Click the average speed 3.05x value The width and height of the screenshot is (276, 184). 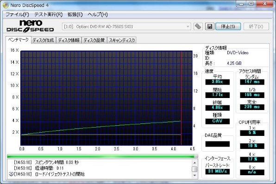[217, 82]
